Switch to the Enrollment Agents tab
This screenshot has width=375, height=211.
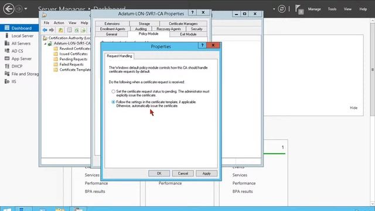[x=112, y=29]
